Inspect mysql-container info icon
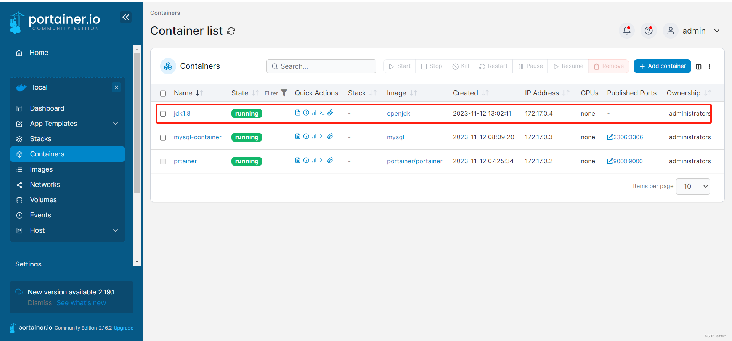Image resolution: width=732 pixels, height=341 pixels. (306, 136)
